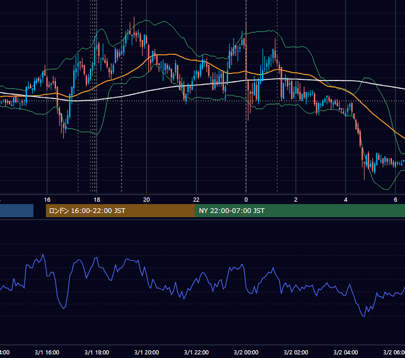Click the blue session bar before ロンドン
The image size is (405, 358).
click(17, 211)
